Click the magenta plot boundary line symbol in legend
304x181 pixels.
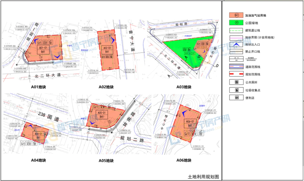click(236, 37)
